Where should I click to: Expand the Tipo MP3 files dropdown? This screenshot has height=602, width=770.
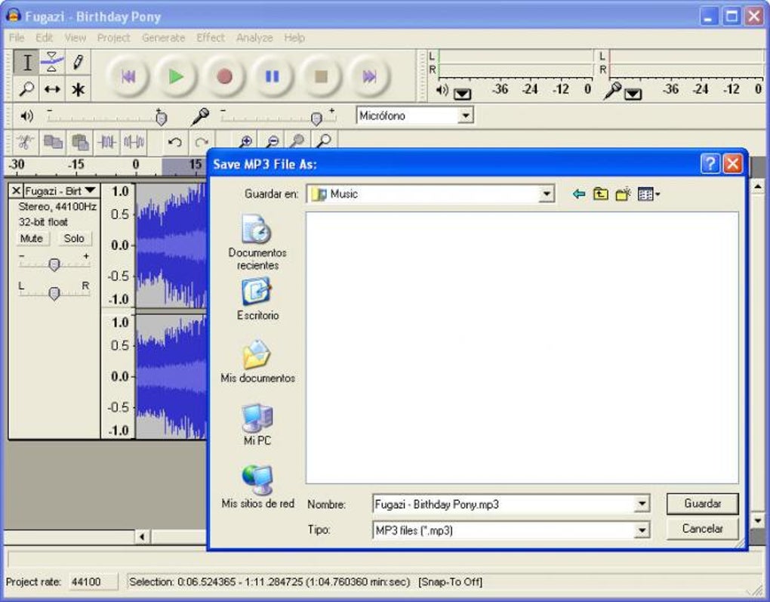642,530
